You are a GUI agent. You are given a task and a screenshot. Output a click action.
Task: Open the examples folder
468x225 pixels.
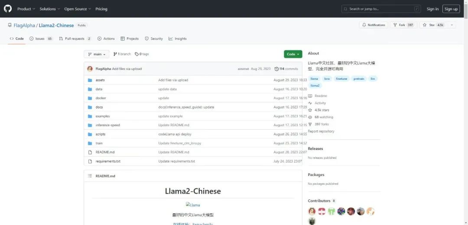click(x=103, y=116)
